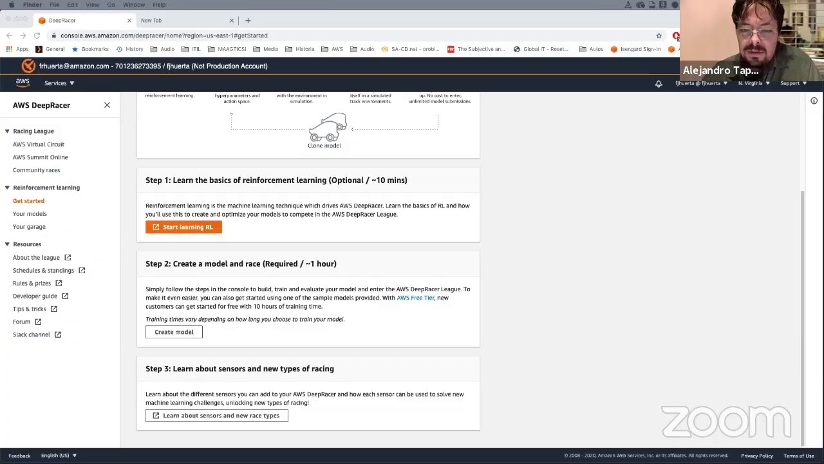Bookmark this page with star icon
Viewport: 824px width, 464px height.
[x=659, y=35]
